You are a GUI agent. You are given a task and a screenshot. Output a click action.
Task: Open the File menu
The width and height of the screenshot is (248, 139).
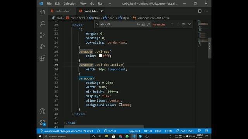coord(49,3)
